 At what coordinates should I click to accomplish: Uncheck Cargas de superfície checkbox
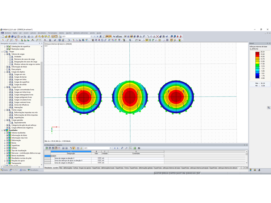[10, 82]
